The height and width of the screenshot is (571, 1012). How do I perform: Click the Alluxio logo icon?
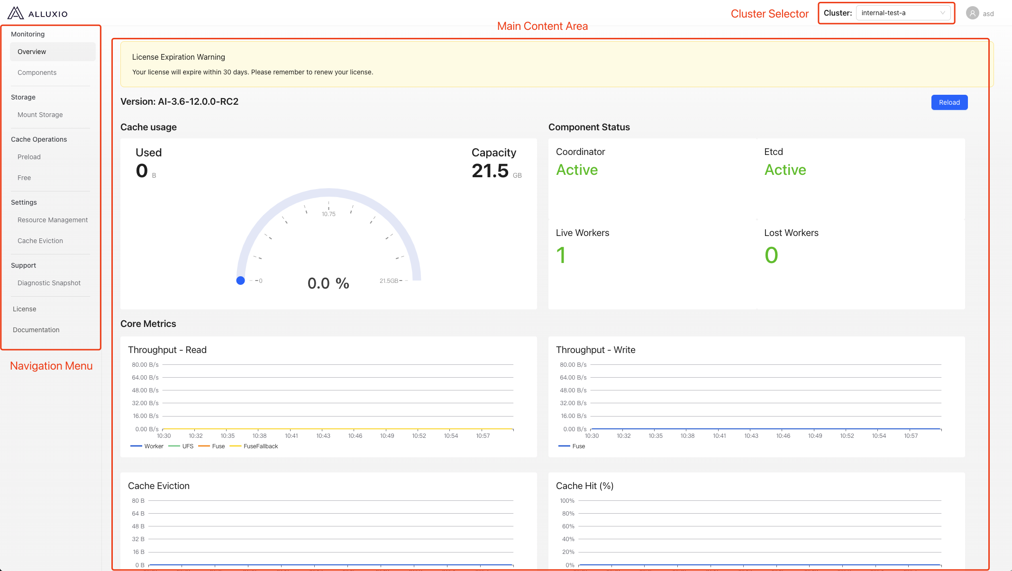[16, 13]
